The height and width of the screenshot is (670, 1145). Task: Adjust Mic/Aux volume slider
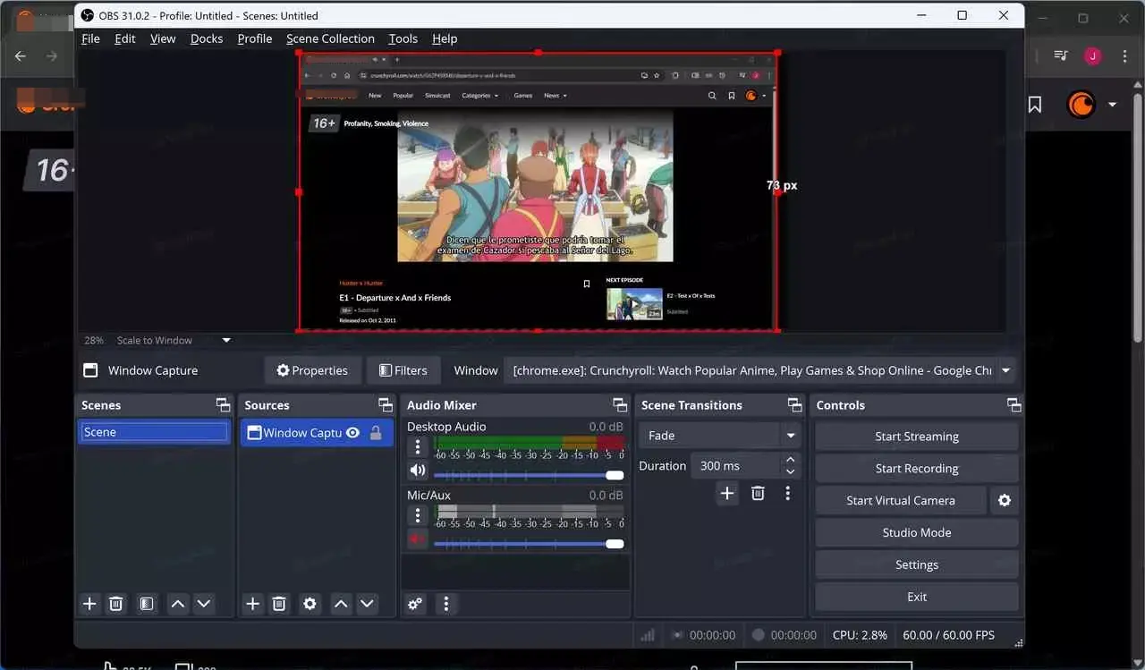(529, 544)
